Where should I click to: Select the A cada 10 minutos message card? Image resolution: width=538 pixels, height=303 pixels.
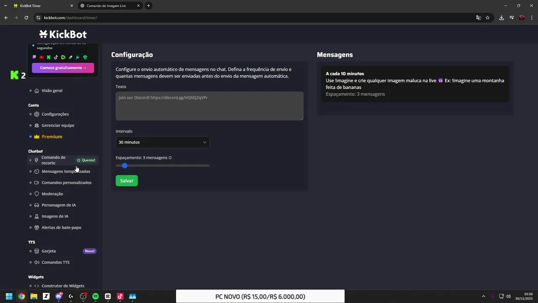(x=415, y=84)
